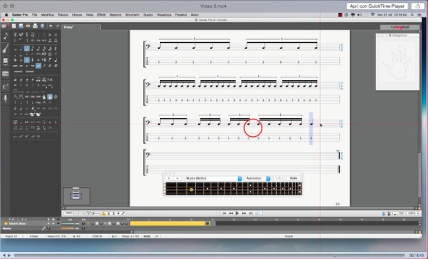Switch to voice 3
Viewport: 428px width, 259px height.
pos(113,213)
